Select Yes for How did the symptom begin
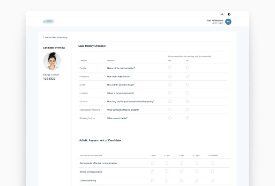The width and height of the screenshot is (275, 186). click(170, 85)
